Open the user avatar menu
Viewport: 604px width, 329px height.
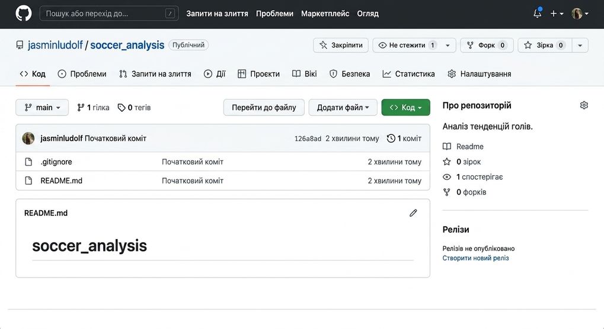(x=580, y=14)
